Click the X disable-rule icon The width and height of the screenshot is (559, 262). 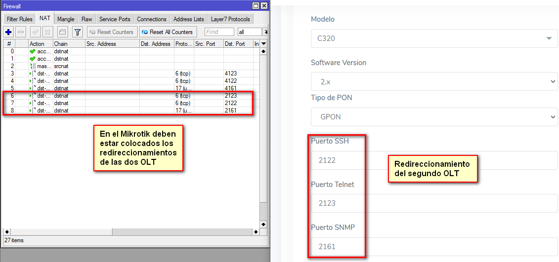pos(47,32)
